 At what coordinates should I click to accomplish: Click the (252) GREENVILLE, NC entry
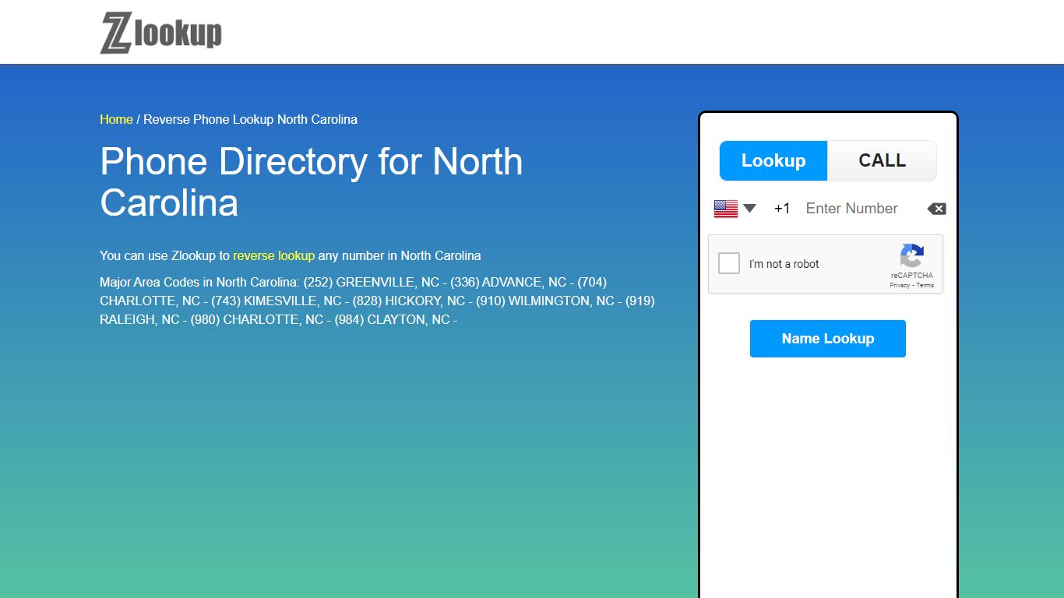coord(372,282)
